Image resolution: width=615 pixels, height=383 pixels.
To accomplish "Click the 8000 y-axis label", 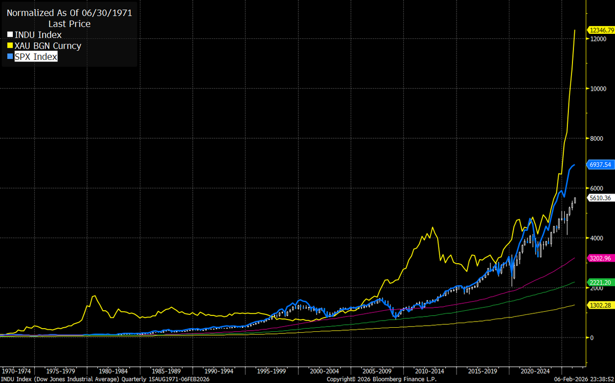I will (598, 139).
